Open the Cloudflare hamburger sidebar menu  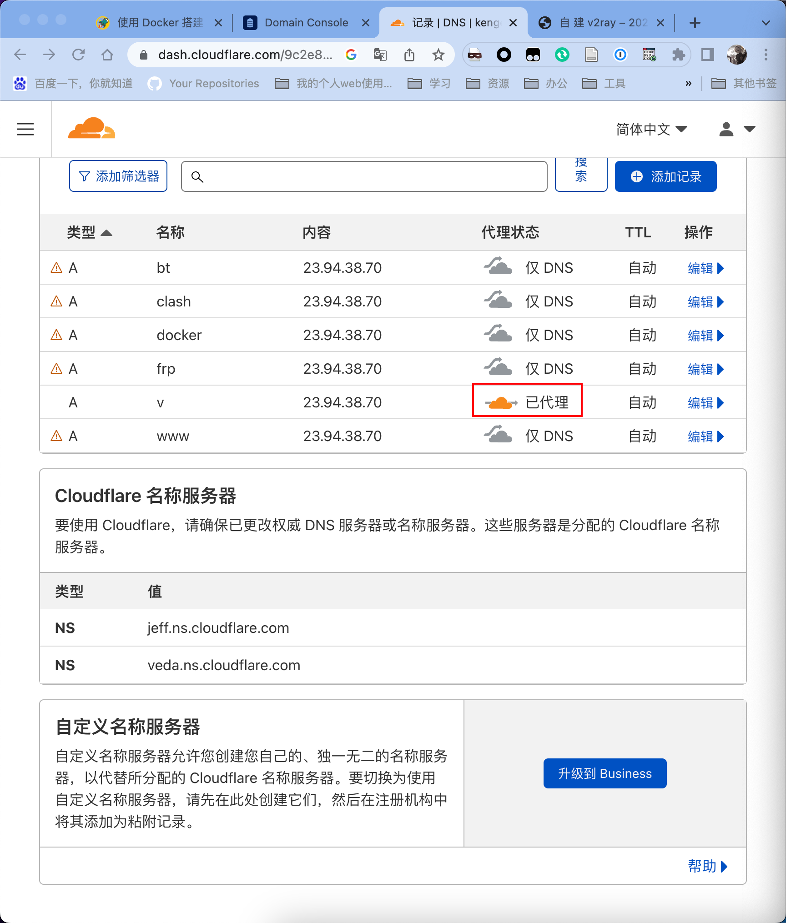(25, 129)
